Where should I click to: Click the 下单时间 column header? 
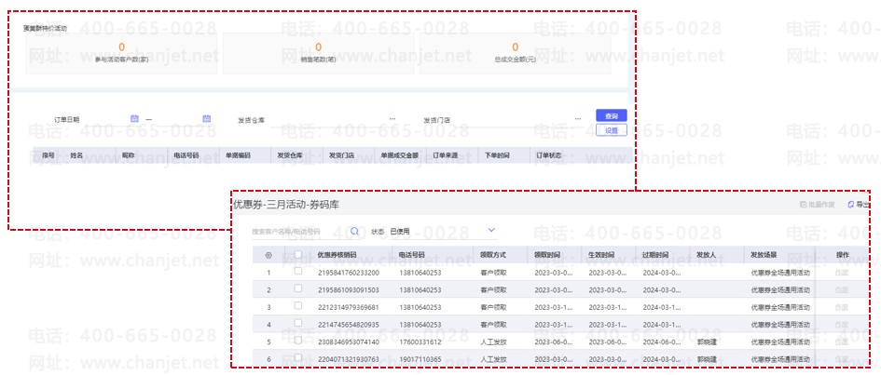click(497, 155)
